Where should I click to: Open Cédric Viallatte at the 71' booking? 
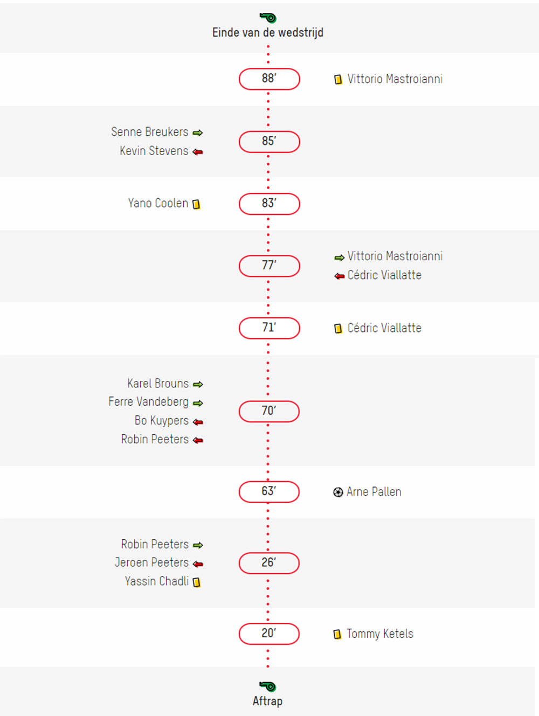tap(384, 328)
